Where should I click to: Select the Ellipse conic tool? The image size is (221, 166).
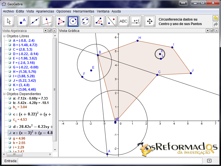click(85, 21)
